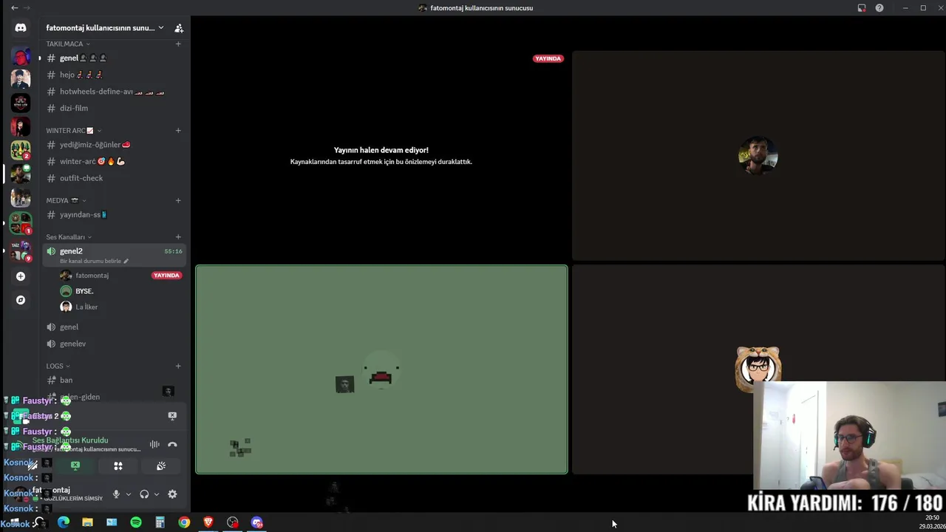Disconnect from voice with hang-up icon
946x532 pixels.
point(172,444)
